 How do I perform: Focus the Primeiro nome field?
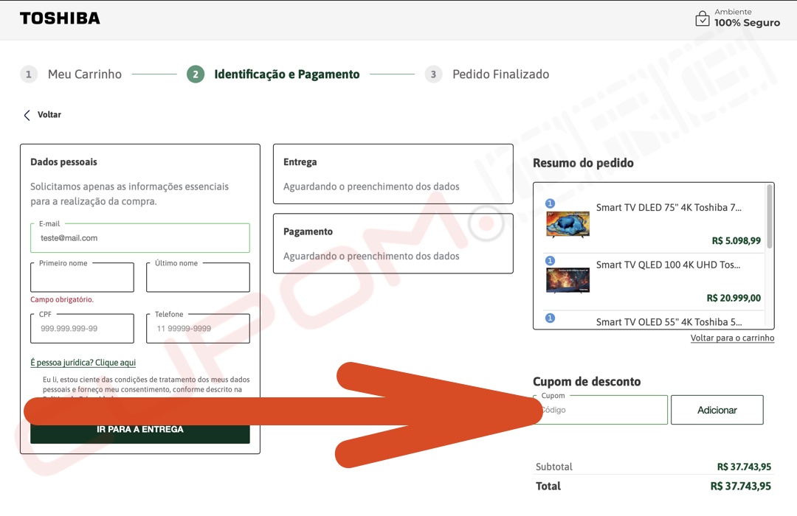[x=82, y=277]
